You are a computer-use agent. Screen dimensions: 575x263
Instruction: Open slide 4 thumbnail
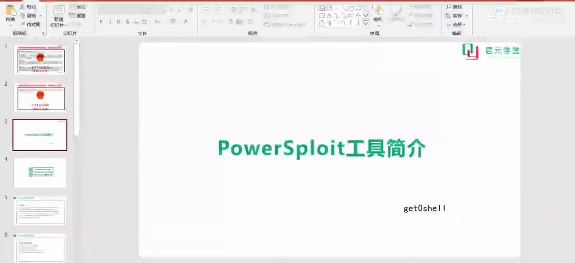(40, 173)
